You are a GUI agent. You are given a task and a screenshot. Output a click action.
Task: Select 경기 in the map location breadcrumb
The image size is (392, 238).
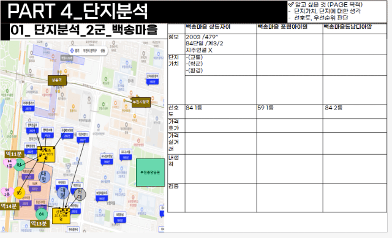click(77, 51)
